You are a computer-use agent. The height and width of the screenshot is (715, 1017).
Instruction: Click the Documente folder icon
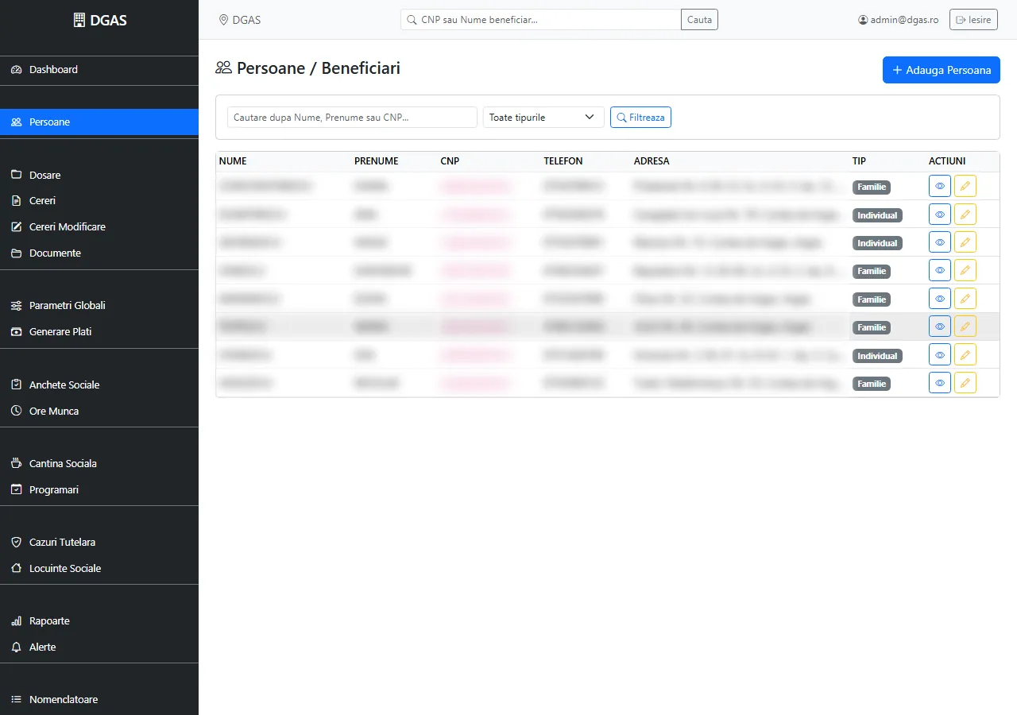pos(16,253)
